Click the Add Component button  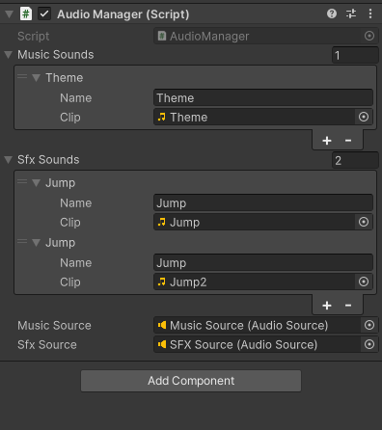pos(191,381)
